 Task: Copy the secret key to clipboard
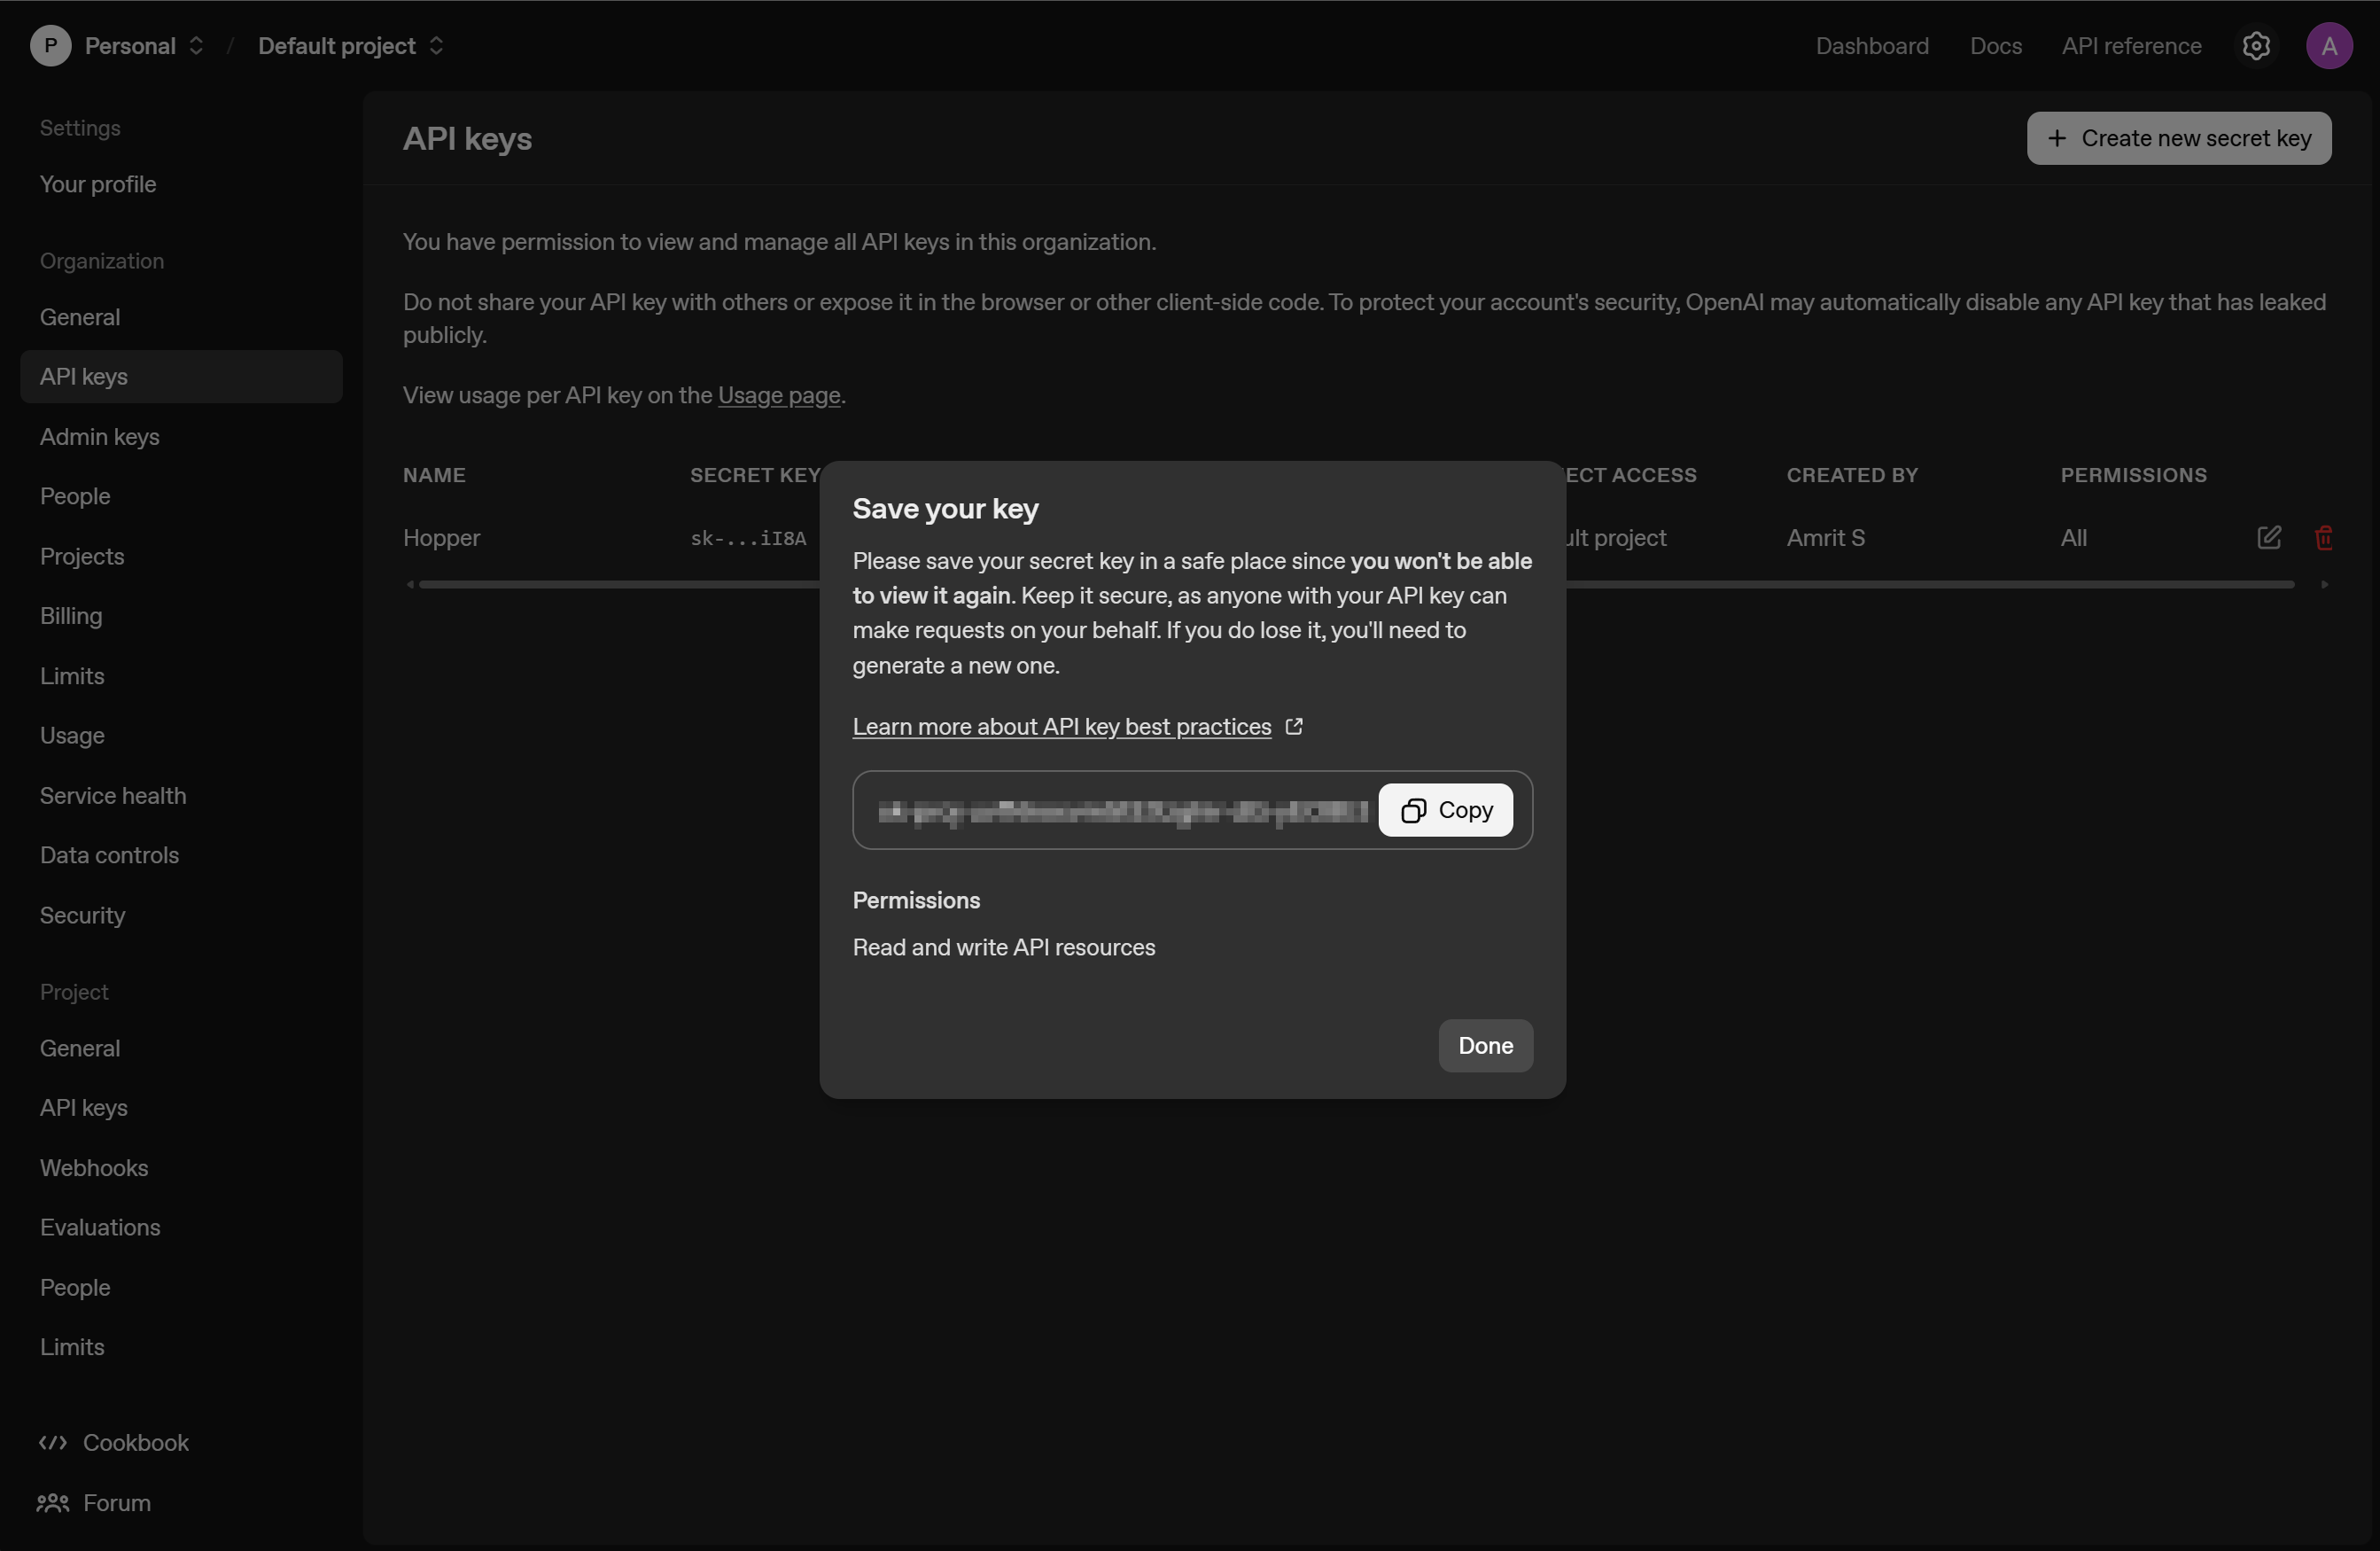click(1445, 810)
